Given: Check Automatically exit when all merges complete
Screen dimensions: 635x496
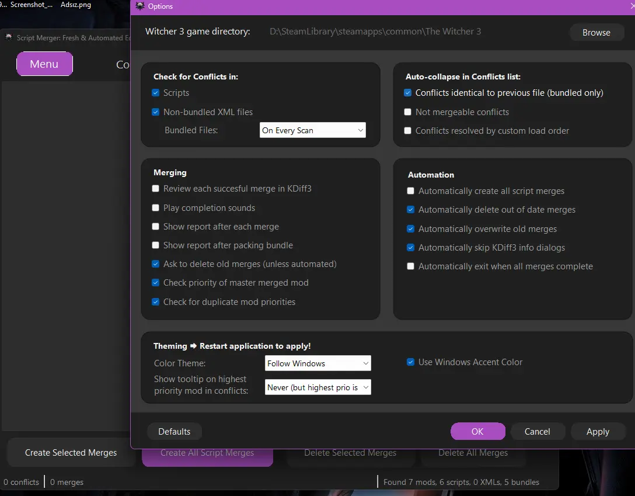Looking at the screenshot, I should coord(411,266).
